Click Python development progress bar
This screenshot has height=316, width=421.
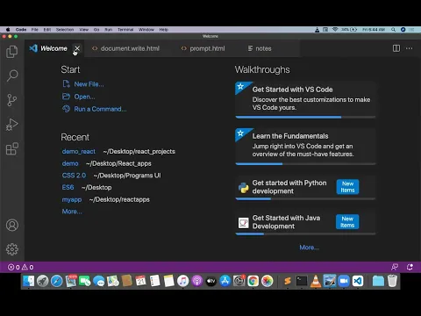305,199
